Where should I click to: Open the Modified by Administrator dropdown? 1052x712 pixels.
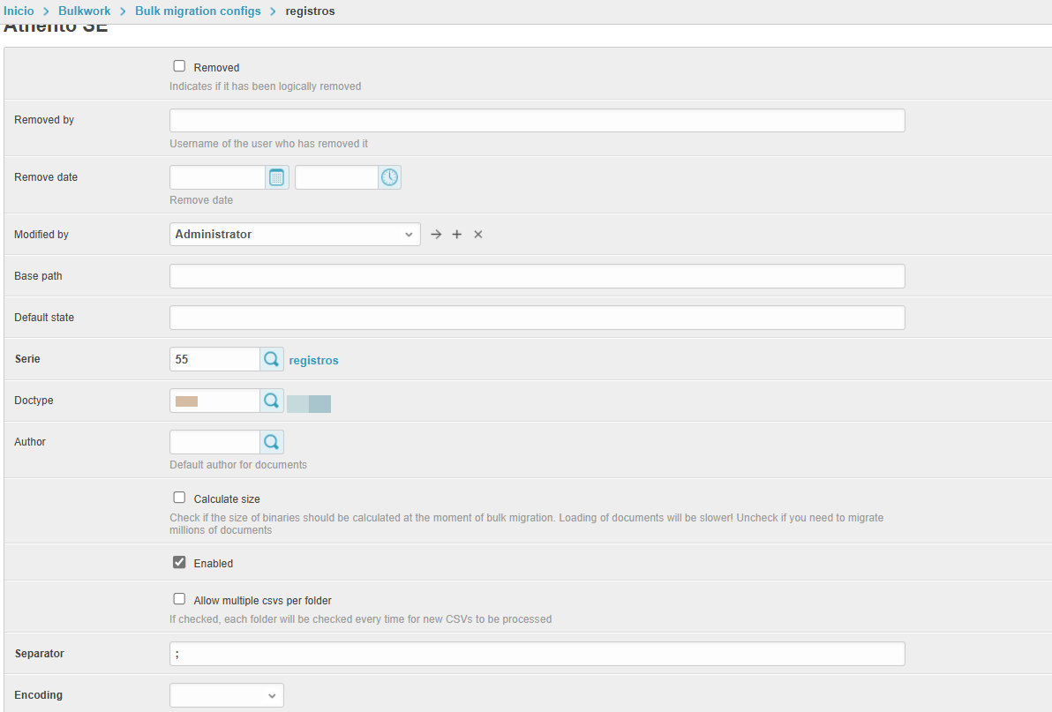point(295,235)
